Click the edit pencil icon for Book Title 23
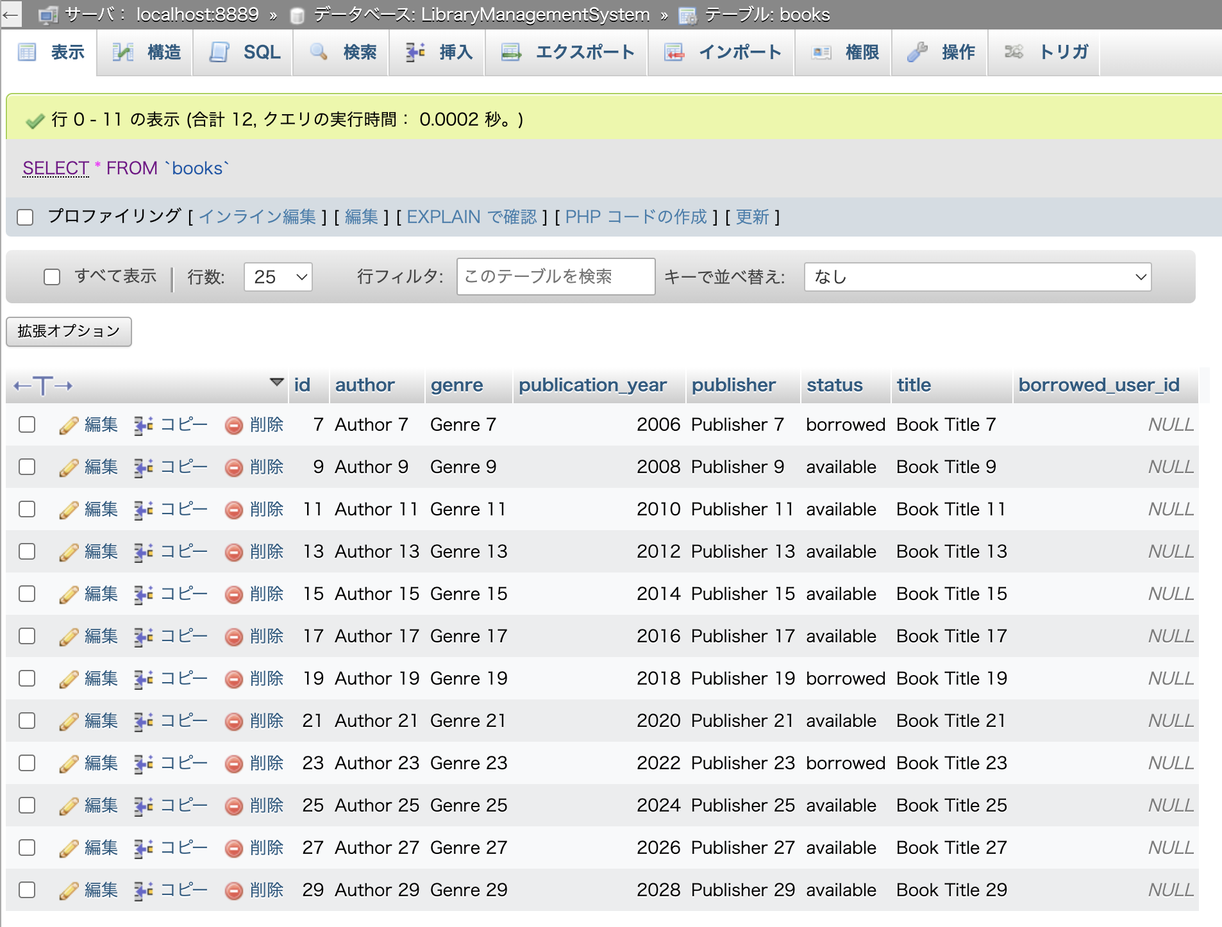The width and height of the screenshot is (1222, 927). (69, 763)
